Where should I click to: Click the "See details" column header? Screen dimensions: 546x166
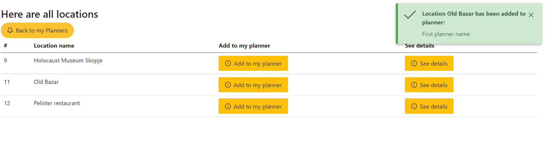pyautogui.click(x=419, y=46)
